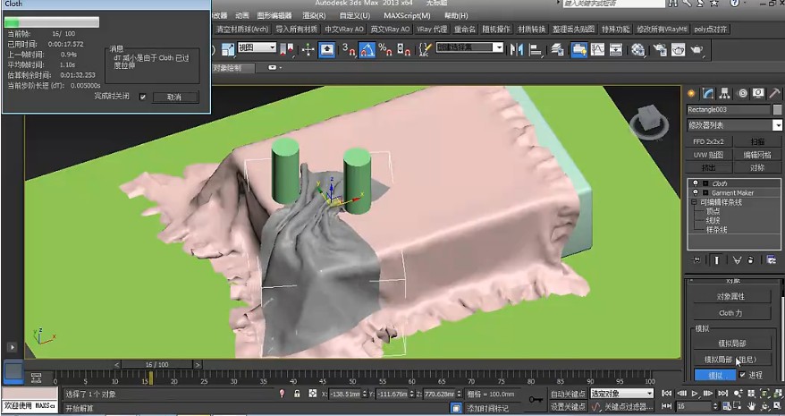The height and width of the screenshot is (416, 785).
Task: Click the Select and Move tool
Action: [308, 49]
